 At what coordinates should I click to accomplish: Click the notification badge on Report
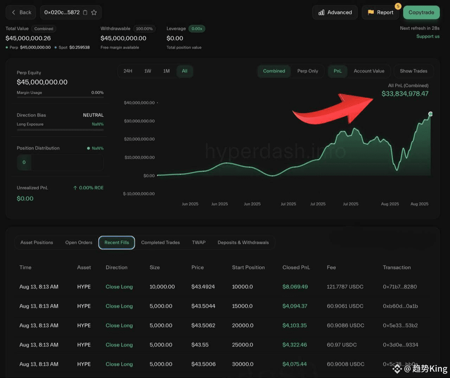point(398,6)
